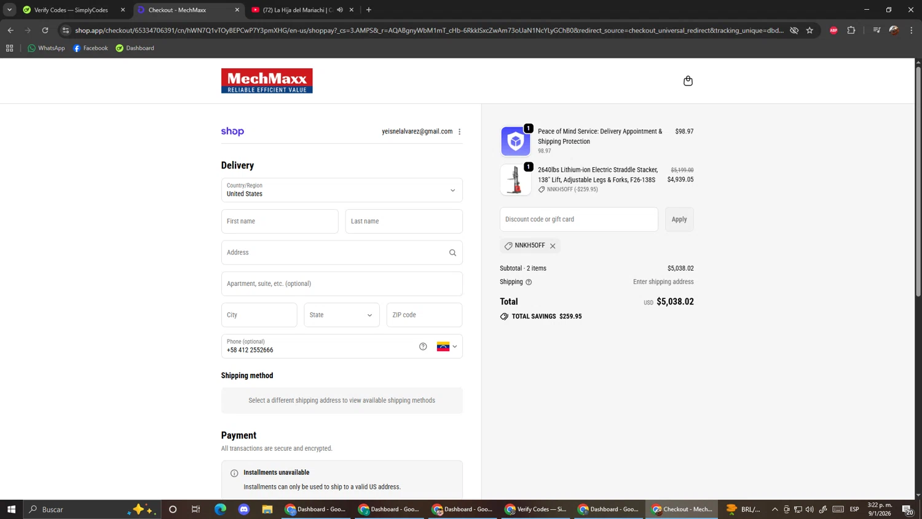The image size is (922, 519).
Task: Reload the page with browser refresh
Action: [x=45, y=30]
